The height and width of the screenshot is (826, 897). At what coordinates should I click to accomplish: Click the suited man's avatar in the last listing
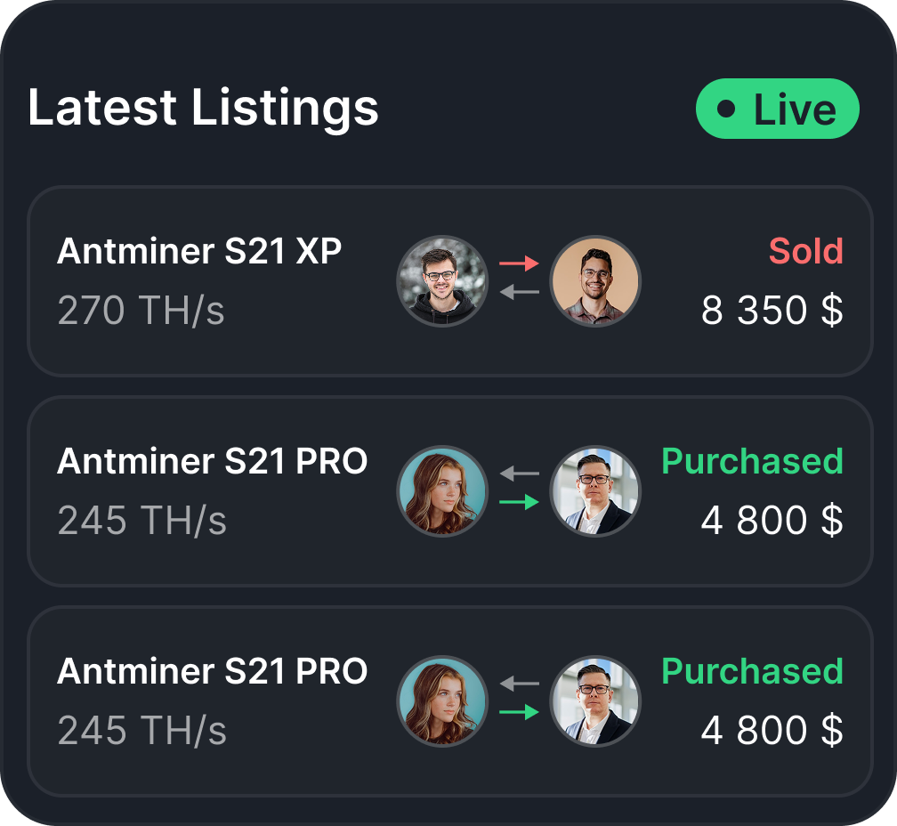pyautogui.click(x=594, y=701)
